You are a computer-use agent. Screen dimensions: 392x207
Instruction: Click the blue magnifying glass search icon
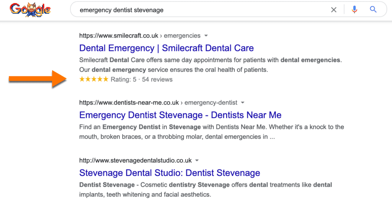coord(373,10)
